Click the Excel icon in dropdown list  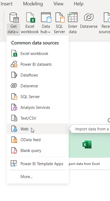click(14, 53)
